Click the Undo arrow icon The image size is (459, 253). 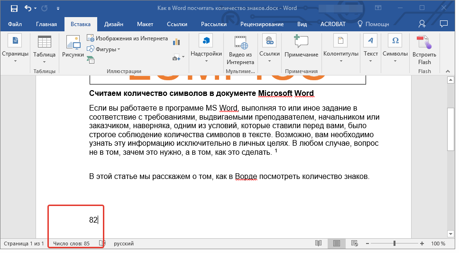coord(28,9)
